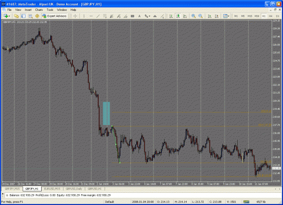Select the Gann Fan tool
283x205 pixels.
pos(111,16)
